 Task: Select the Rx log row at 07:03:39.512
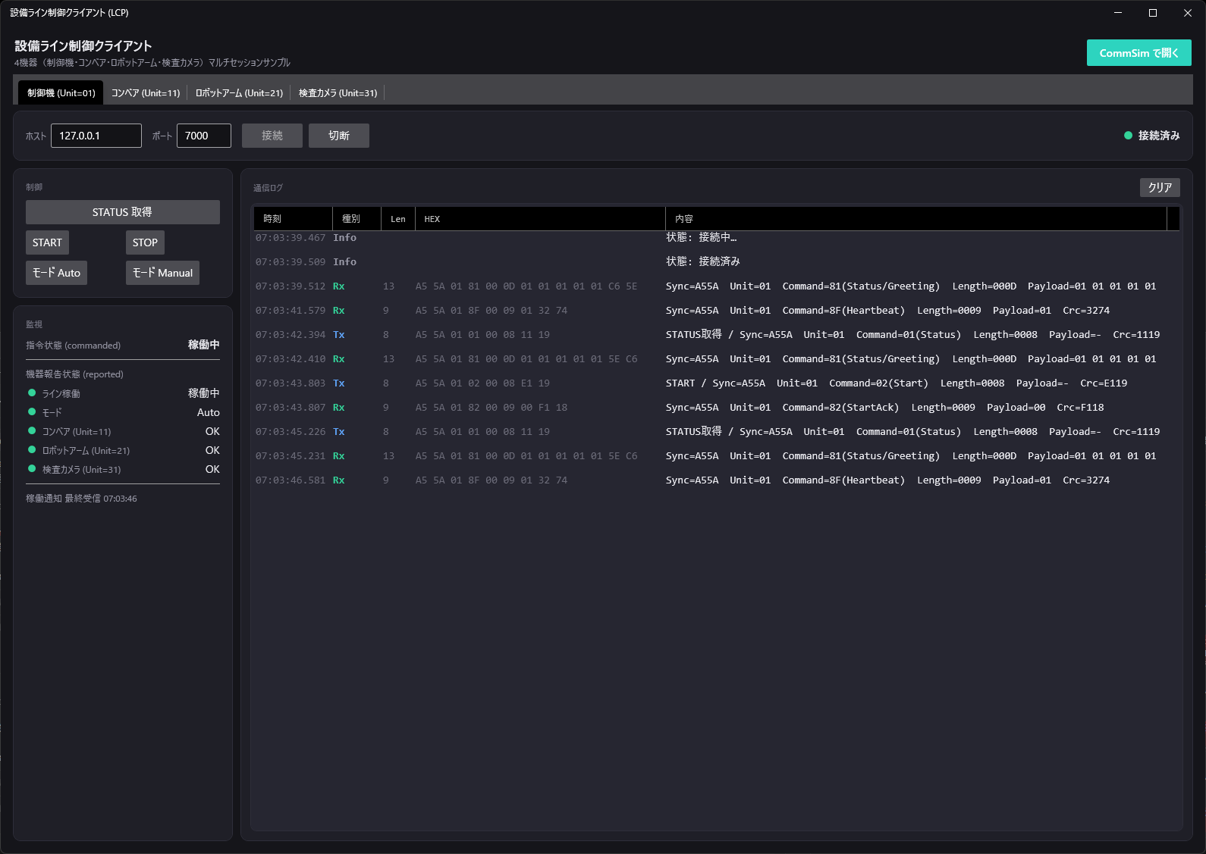tap(717, 286)
